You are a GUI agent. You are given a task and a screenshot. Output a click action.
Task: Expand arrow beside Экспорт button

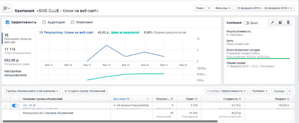[x=290, y=91]
